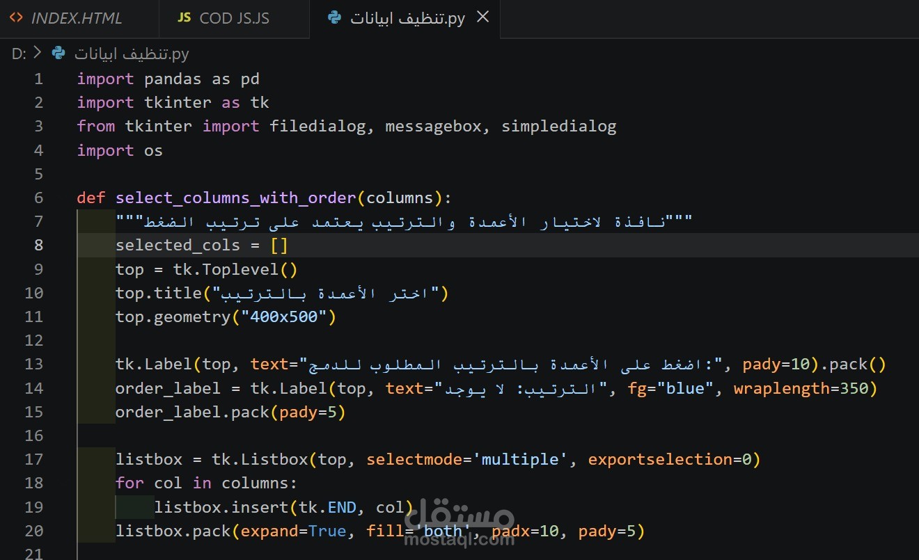Click 'top.title' on line 10

tap(158, 293)
